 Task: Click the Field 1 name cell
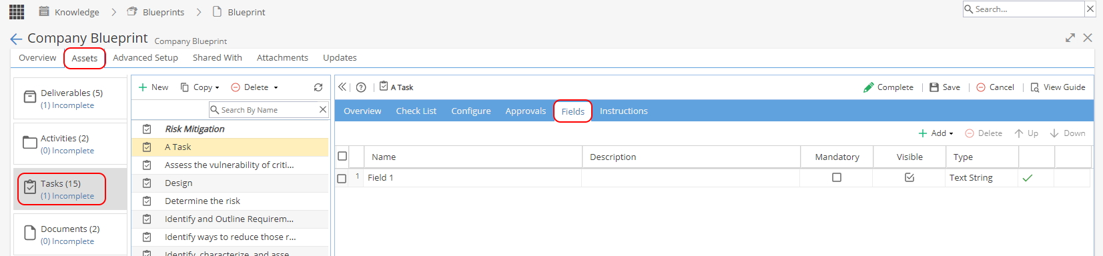coord(472,178)
